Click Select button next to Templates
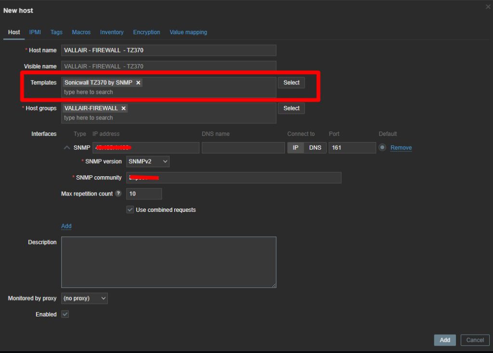The height and width of the screenshot is (353, 493). (x=291, y=83)
